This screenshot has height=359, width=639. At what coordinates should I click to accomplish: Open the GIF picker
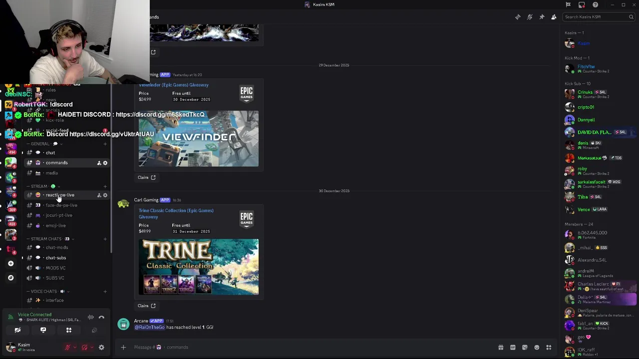(513, 348)
